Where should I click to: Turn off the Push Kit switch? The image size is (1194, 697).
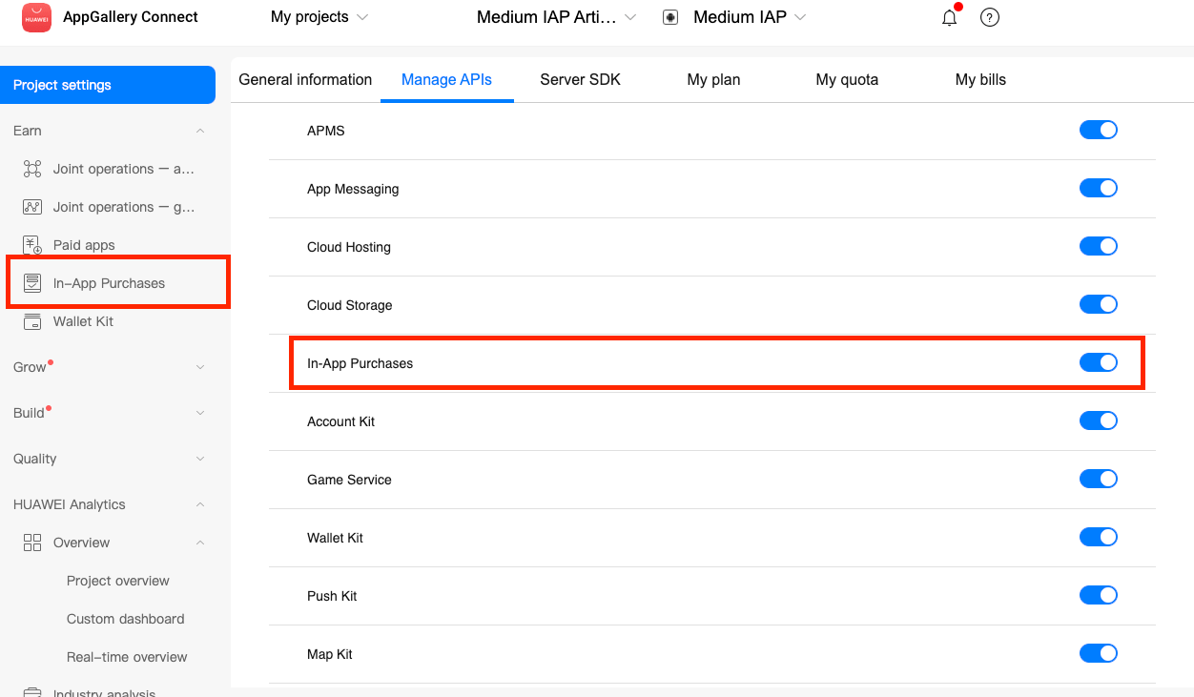coord(1099,595)
